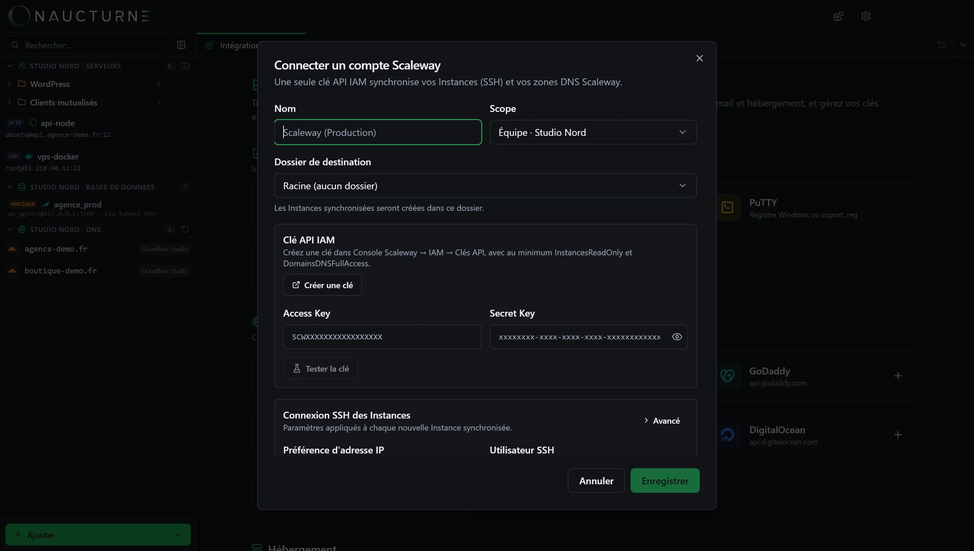Image resolution: width=974 pixels, height=551 pixels.
Task: Select the agence-demo.fr DNS zone
Action: (97, 249)
